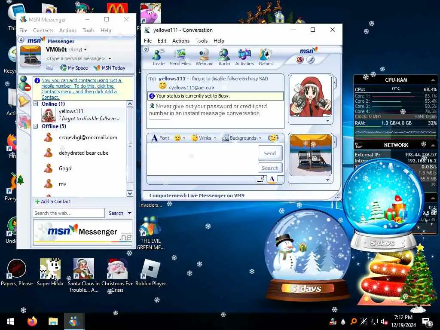Click the web Search button
This screenshot has height=330, width=440.
point(116,213)
